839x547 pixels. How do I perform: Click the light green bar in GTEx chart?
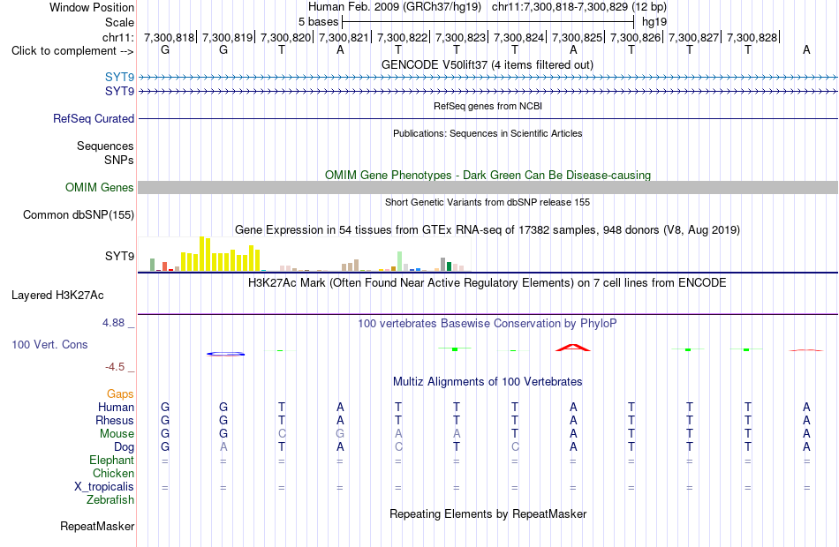[400, 261]
